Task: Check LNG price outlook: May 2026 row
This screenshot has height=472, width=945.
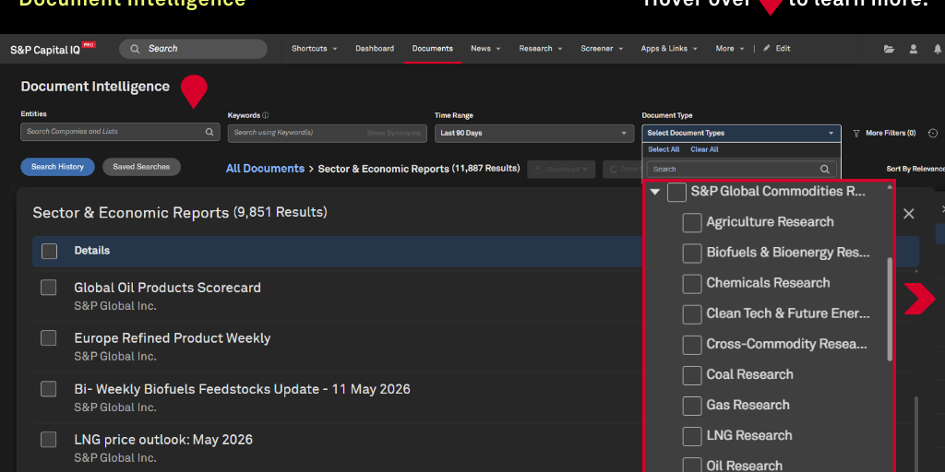Action: tap(48, 440)
